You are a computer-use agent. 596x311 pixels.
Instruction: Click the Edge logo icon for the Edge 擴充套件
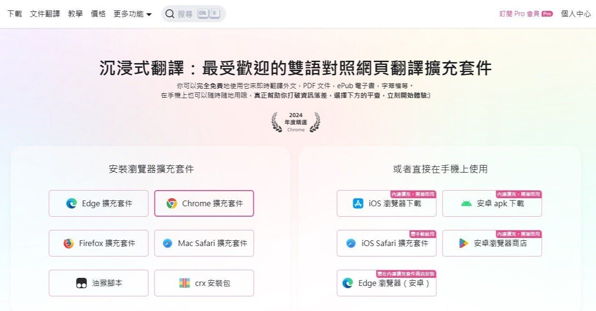(72, 203)
